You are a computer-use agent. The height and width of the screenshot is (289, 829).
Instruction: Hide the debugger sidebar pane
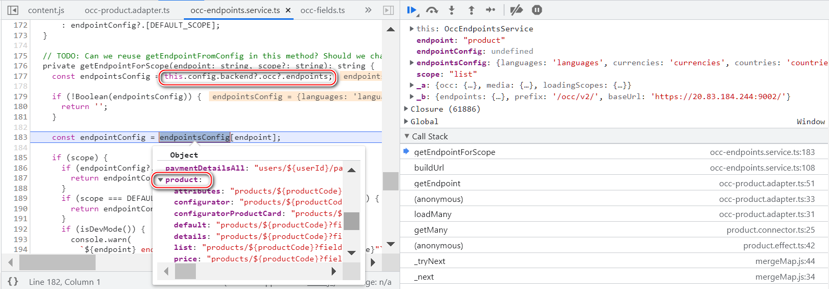(x=388, y=10)
